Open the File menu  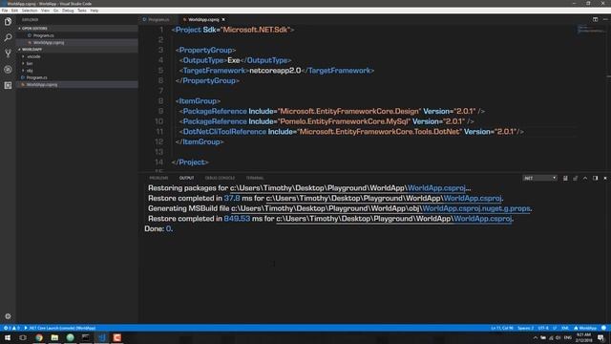pyautogui.click(x=5, y=11)
